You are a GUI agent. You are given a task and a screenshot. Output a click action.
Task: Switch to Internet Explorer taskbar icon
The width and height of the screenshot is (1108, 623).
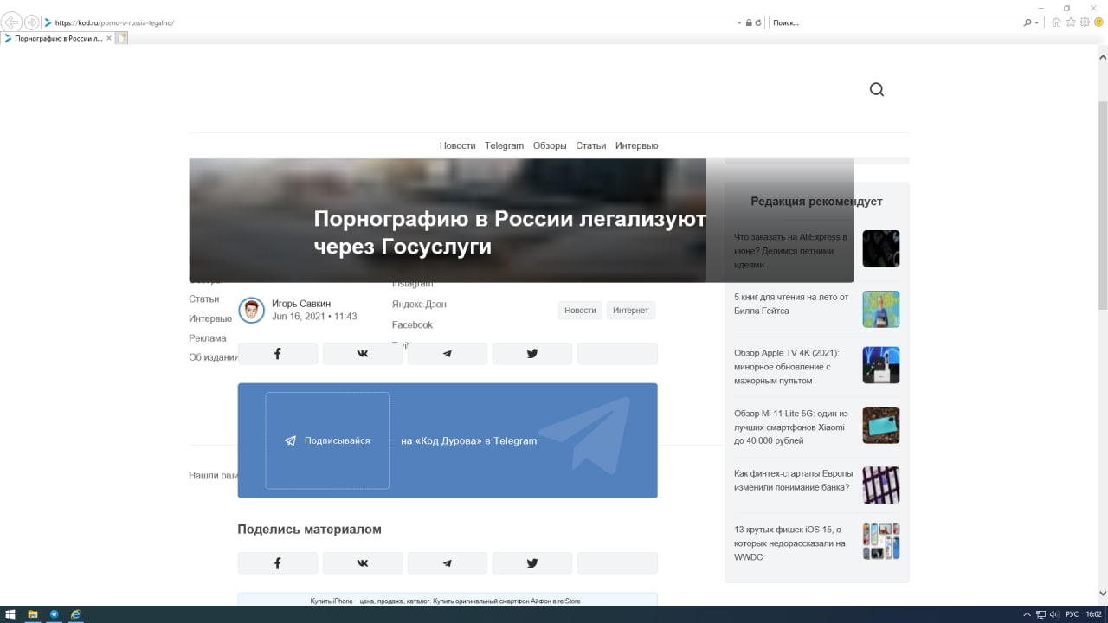[x=76, y=614]
